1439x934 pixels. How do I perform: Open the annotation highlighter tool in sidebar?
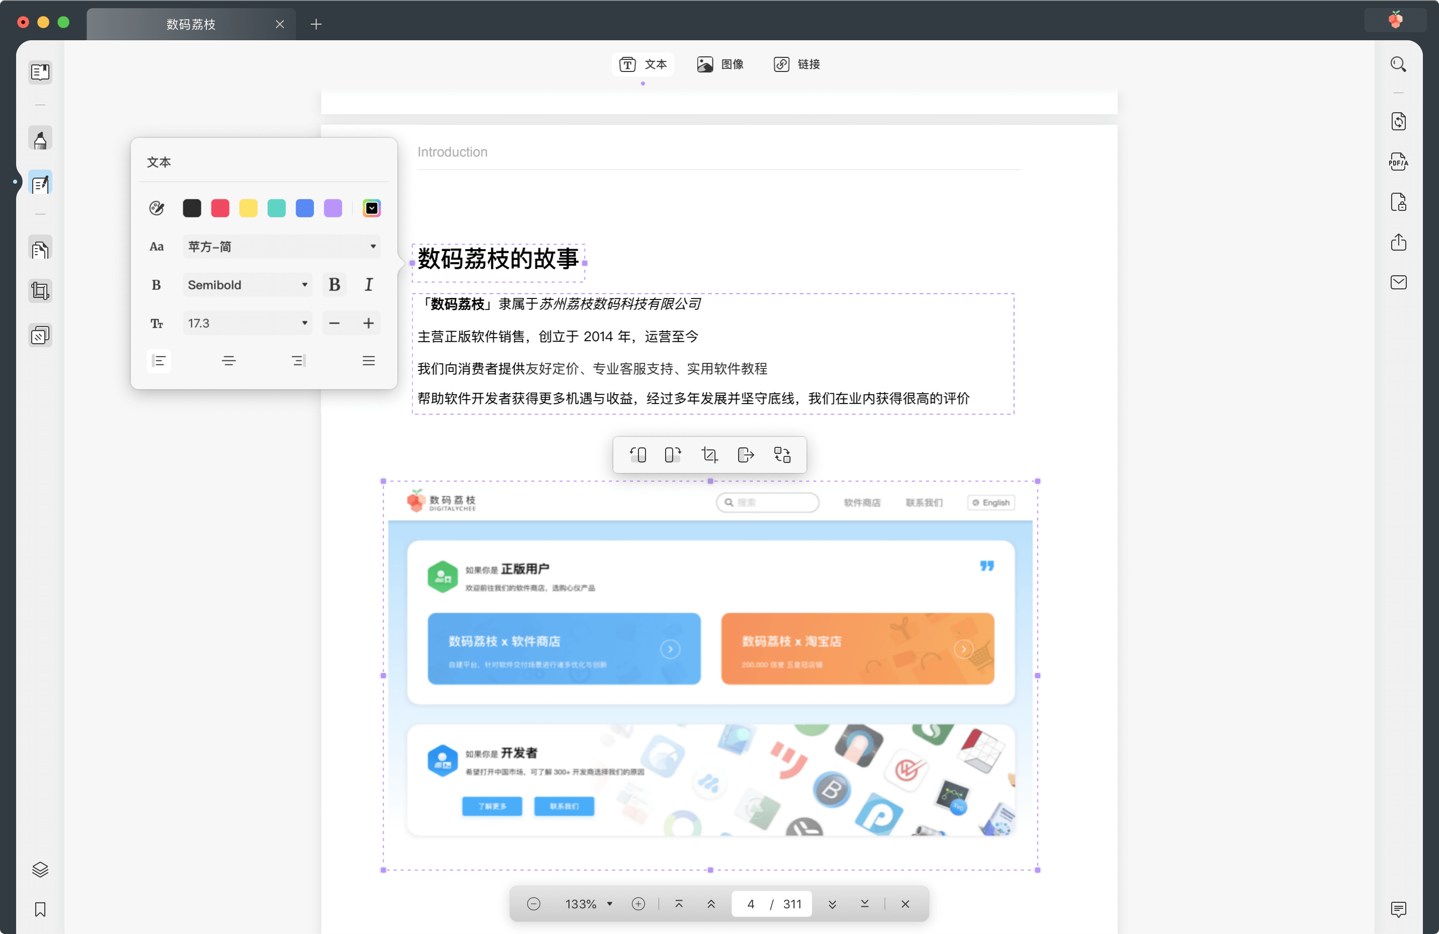tap(40, 138)
